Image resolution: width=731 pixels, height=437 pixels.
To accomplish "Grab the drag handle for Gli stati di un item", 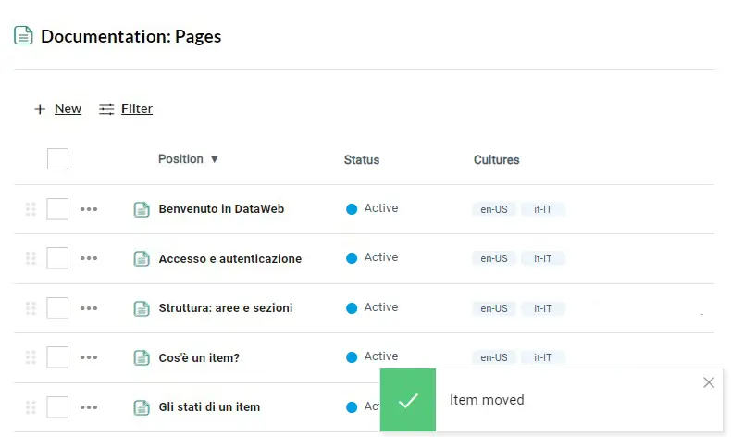I will [31, 407].
